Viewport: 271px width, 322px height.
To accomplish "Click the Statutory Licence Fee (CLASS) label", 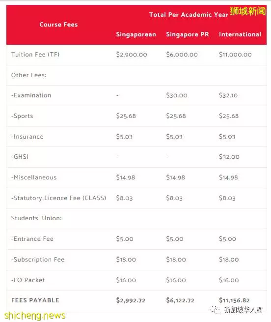I will click(x=59, y=198).
